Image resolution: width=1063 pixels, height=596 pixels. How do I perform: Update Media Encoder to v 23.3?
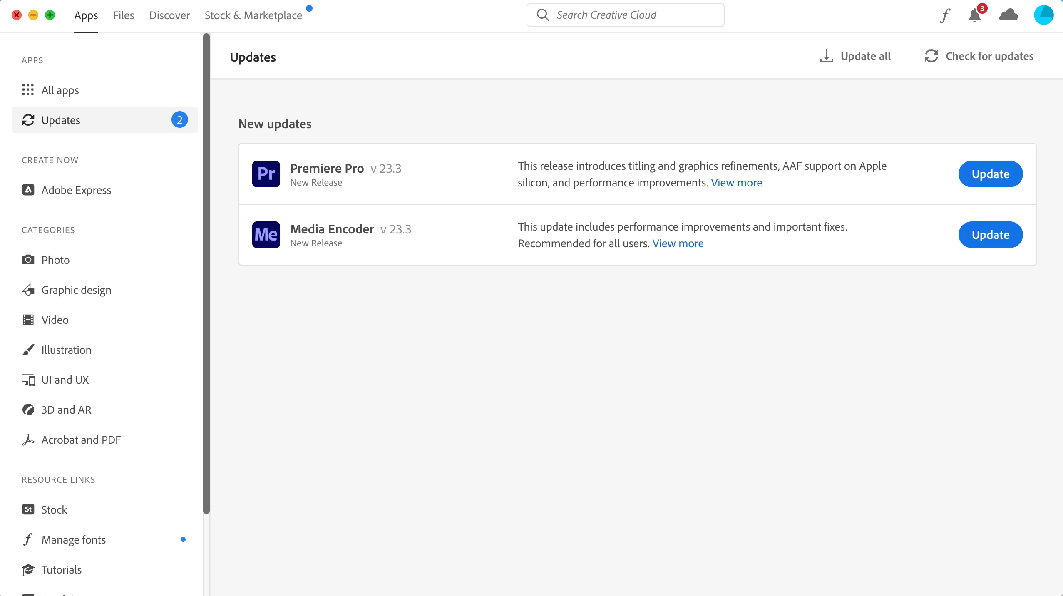click(x=990, y=235)
